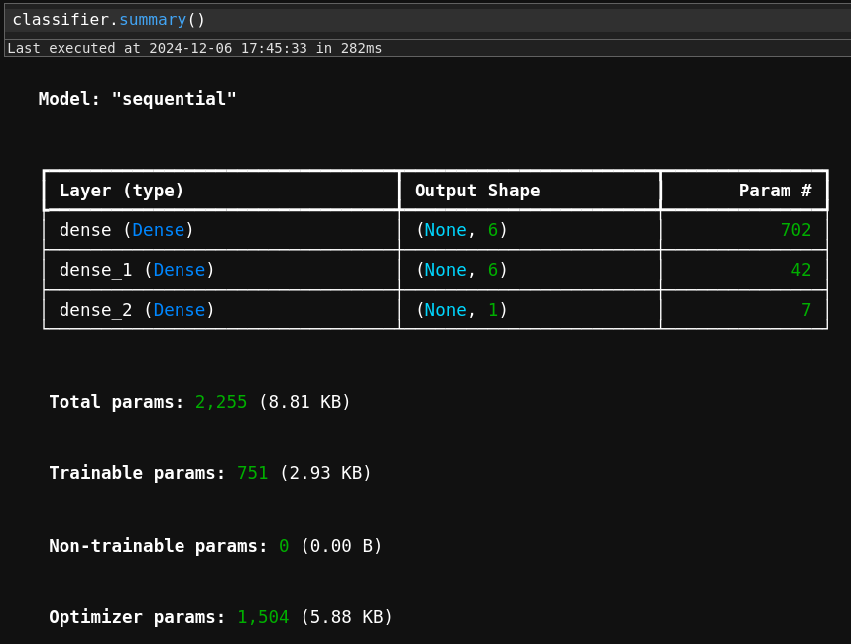Click the 'Last executed at' timestamp line
The width and height of the screenshot is (851, 644).
pyautogui.click(x=194, y=48)
